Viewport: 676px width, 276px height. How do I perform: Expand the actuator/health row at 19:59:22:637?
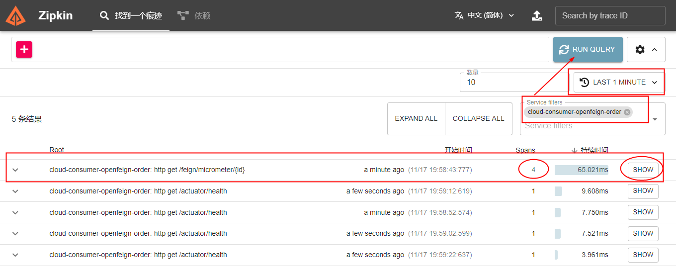[x=15, y=255]
